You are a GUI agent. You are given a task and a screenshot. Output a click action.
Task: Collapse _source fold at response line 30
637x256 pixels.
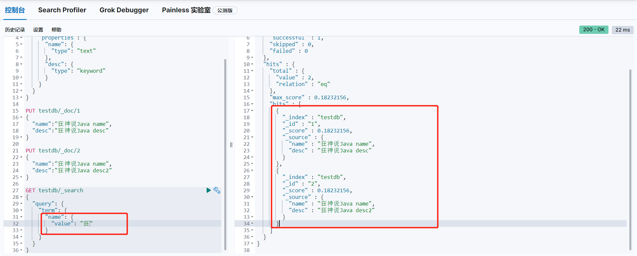point(252,197)
